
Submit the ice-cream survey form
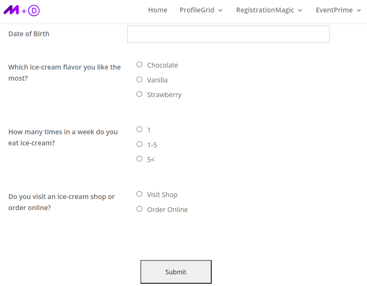(x=176, y=272)
